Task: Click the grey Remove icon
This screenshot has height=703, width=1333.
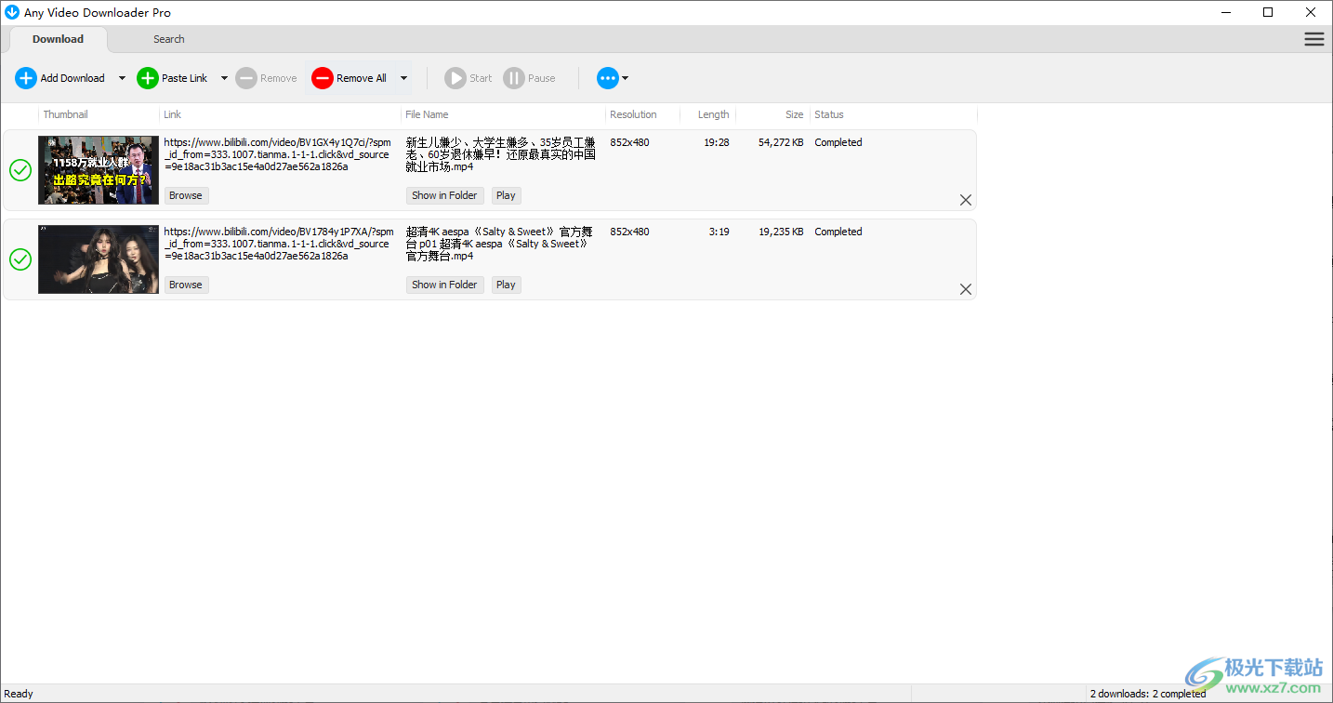Action: [x=246, y=78]
